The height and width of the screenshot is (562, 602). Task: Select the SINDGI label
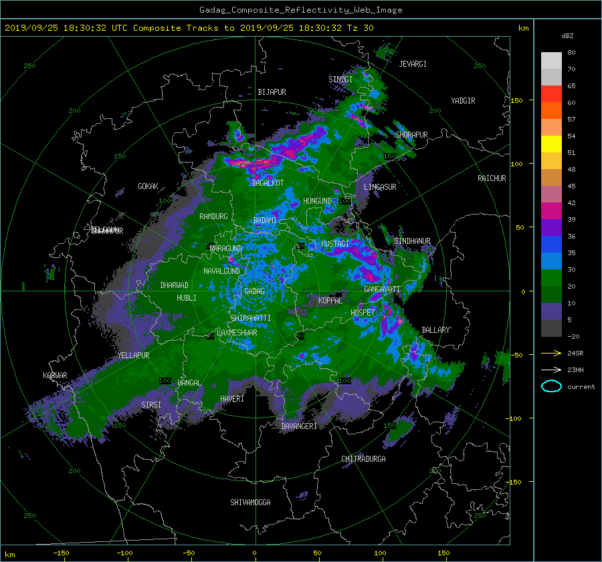pos(340,79)
